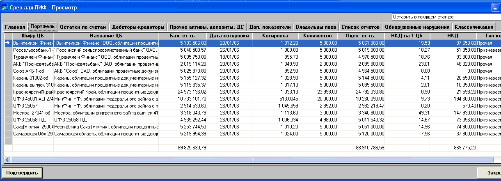This screenshot has height=181, width=501.
Task: Click the Шифр ЦБ column header
Action: pyautogui.click(x=33, y=36)
